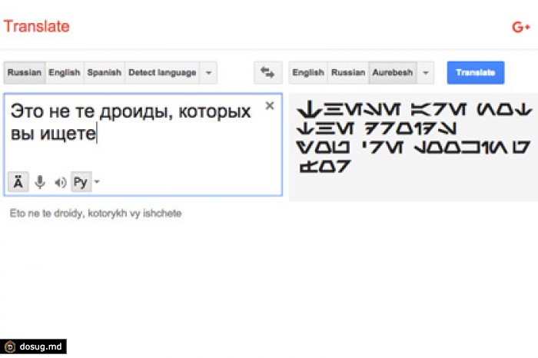Image resolution: width=538 pixels, height=358 pixels.
Task: Expand source language list dropdown
Action: (208, 73)
